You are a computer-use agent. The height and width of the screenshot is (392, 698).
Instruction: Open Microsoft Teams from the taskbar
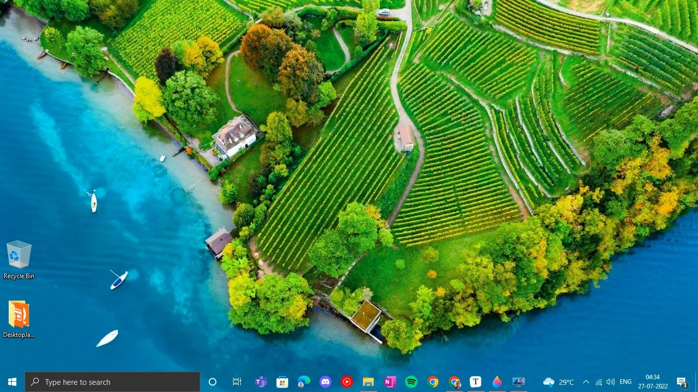tap(261, 381)
